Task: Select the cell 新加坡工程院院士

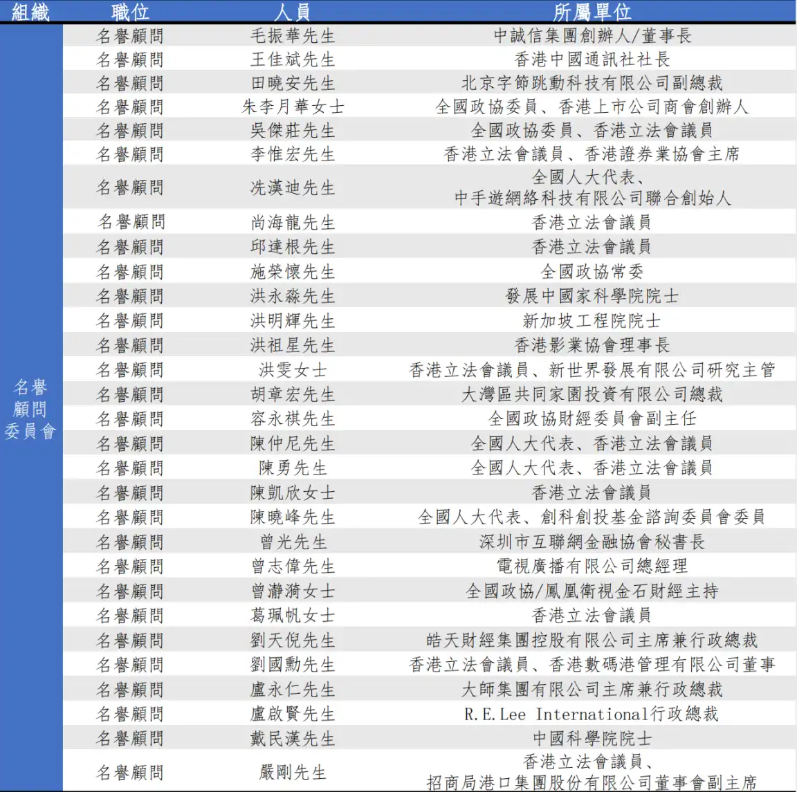Action: tap(593, 321)
